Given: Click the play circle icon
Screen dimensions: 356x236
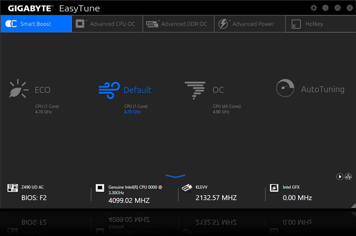Looking at the screenshot, I should [340, 176].
